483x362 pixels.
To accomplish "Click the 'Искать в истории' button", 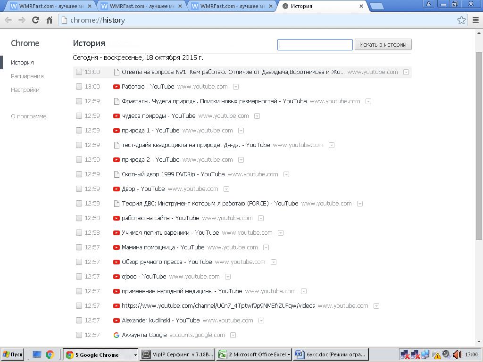I will click(x=383, y=45).
